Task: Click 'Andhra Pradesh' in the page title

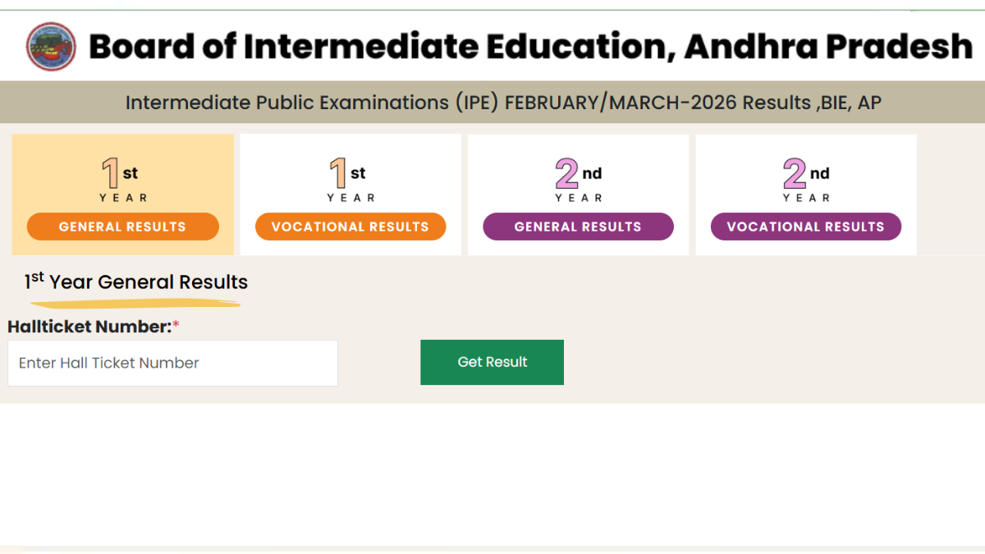Action: click(x=827, y=47)
